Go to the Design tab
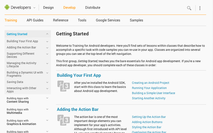Screen dimensions: 213x133 point(48,8)
